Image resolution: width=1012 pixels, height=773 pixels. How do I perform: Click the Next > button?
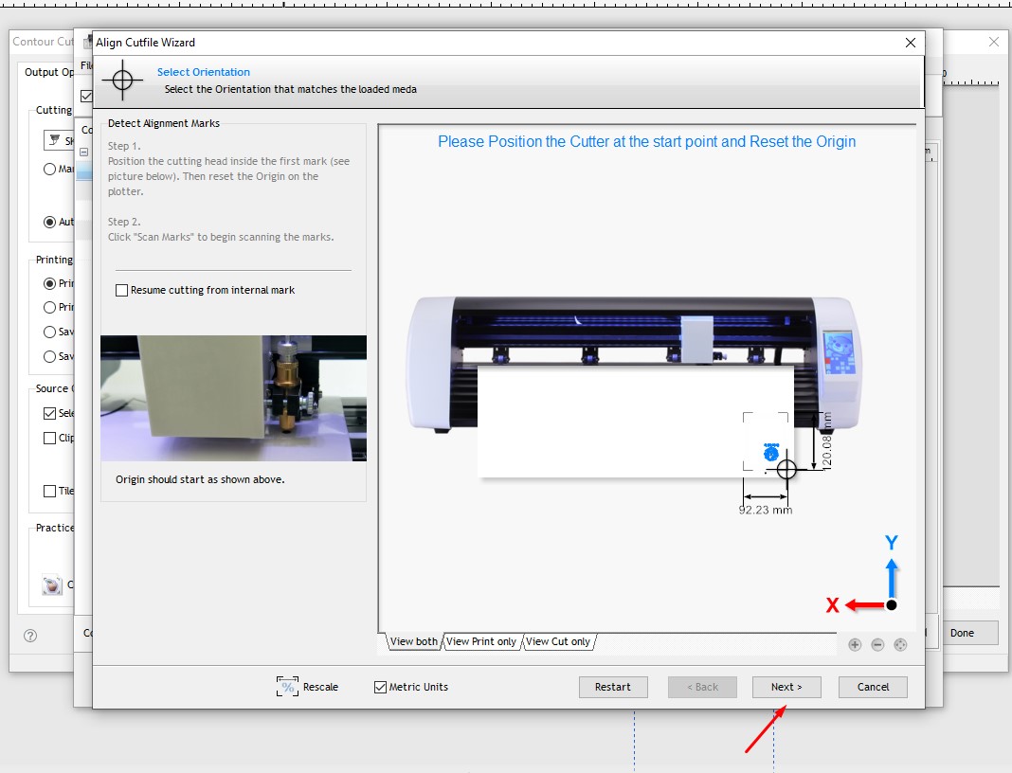786,687
